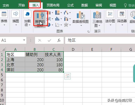Expand the 数据透视图 dropdown arrow
The image size is (135, 105).
tap(81, 26)
